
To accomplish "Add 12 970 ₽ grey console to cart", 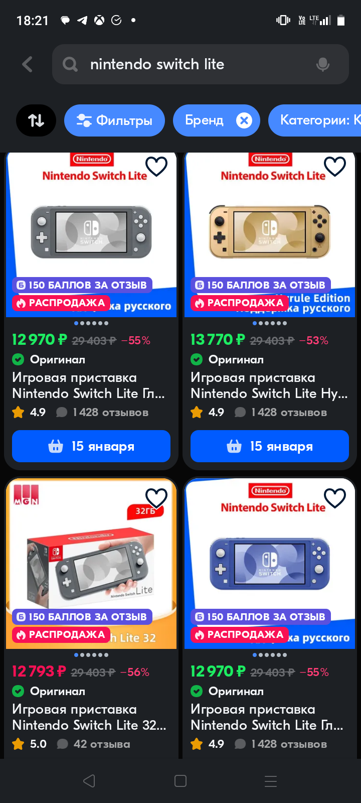I will click(91, 446).
